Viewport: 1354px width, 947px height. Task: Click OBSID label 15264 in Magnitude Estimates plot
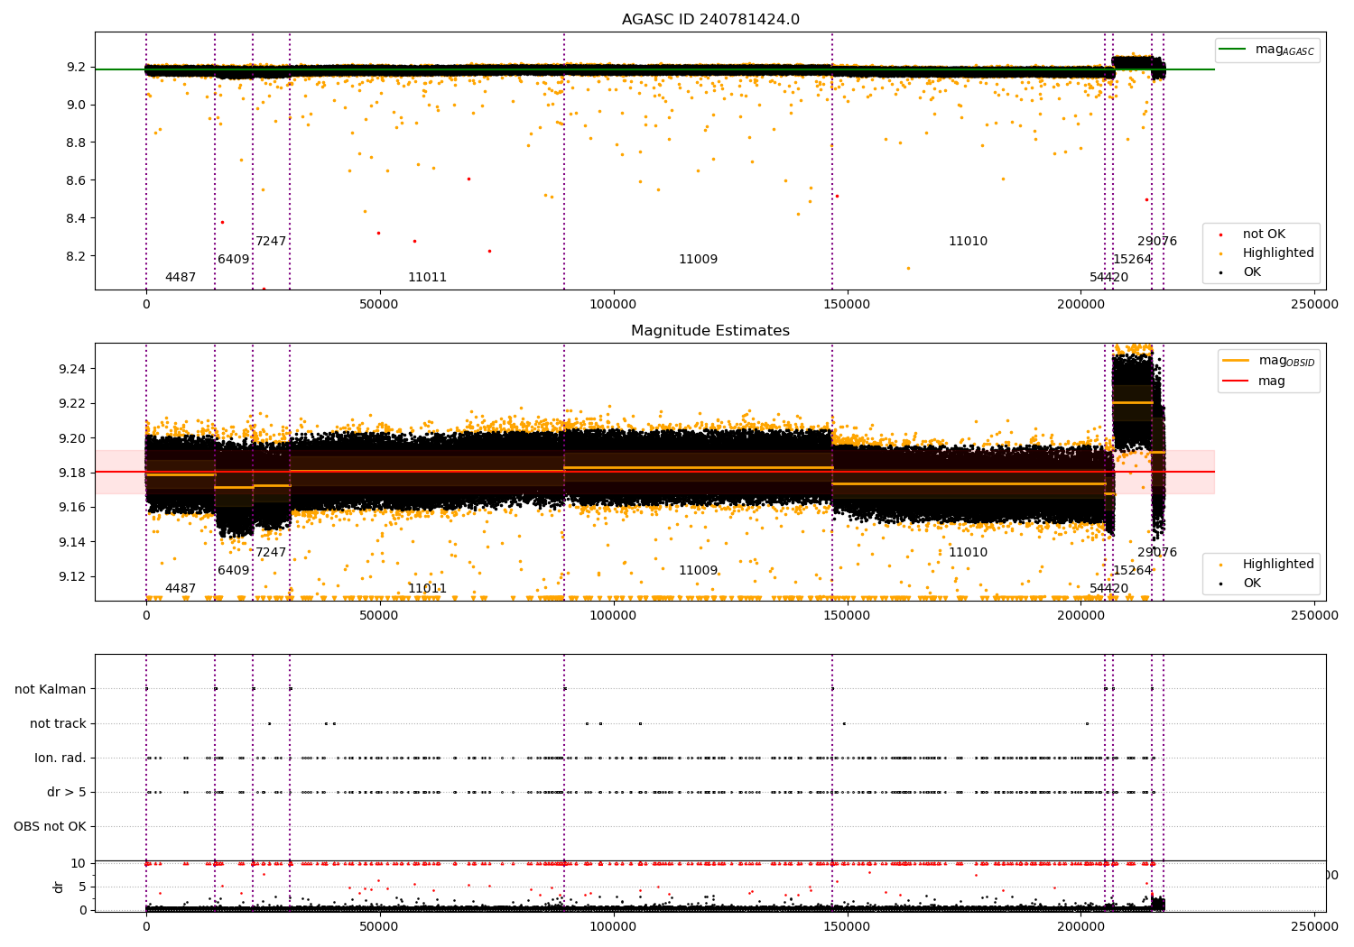click(1132, 571)
